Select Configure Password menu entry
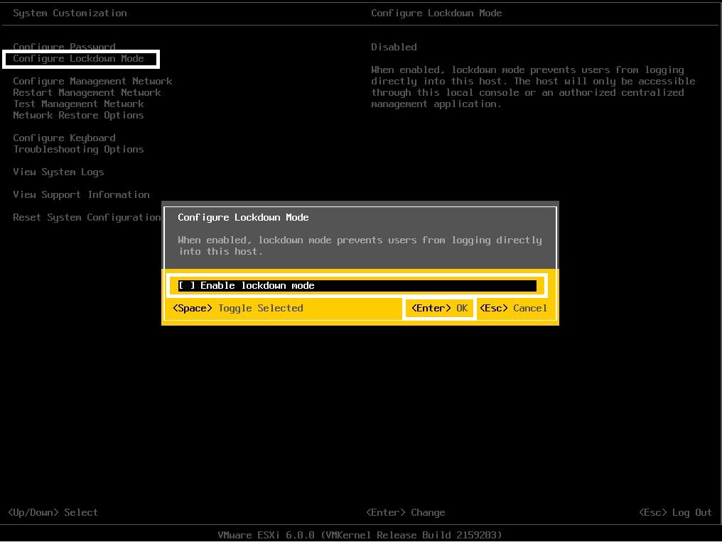This screenshot has height=542, width=722. pyautogui.click(x=64, y=48)
